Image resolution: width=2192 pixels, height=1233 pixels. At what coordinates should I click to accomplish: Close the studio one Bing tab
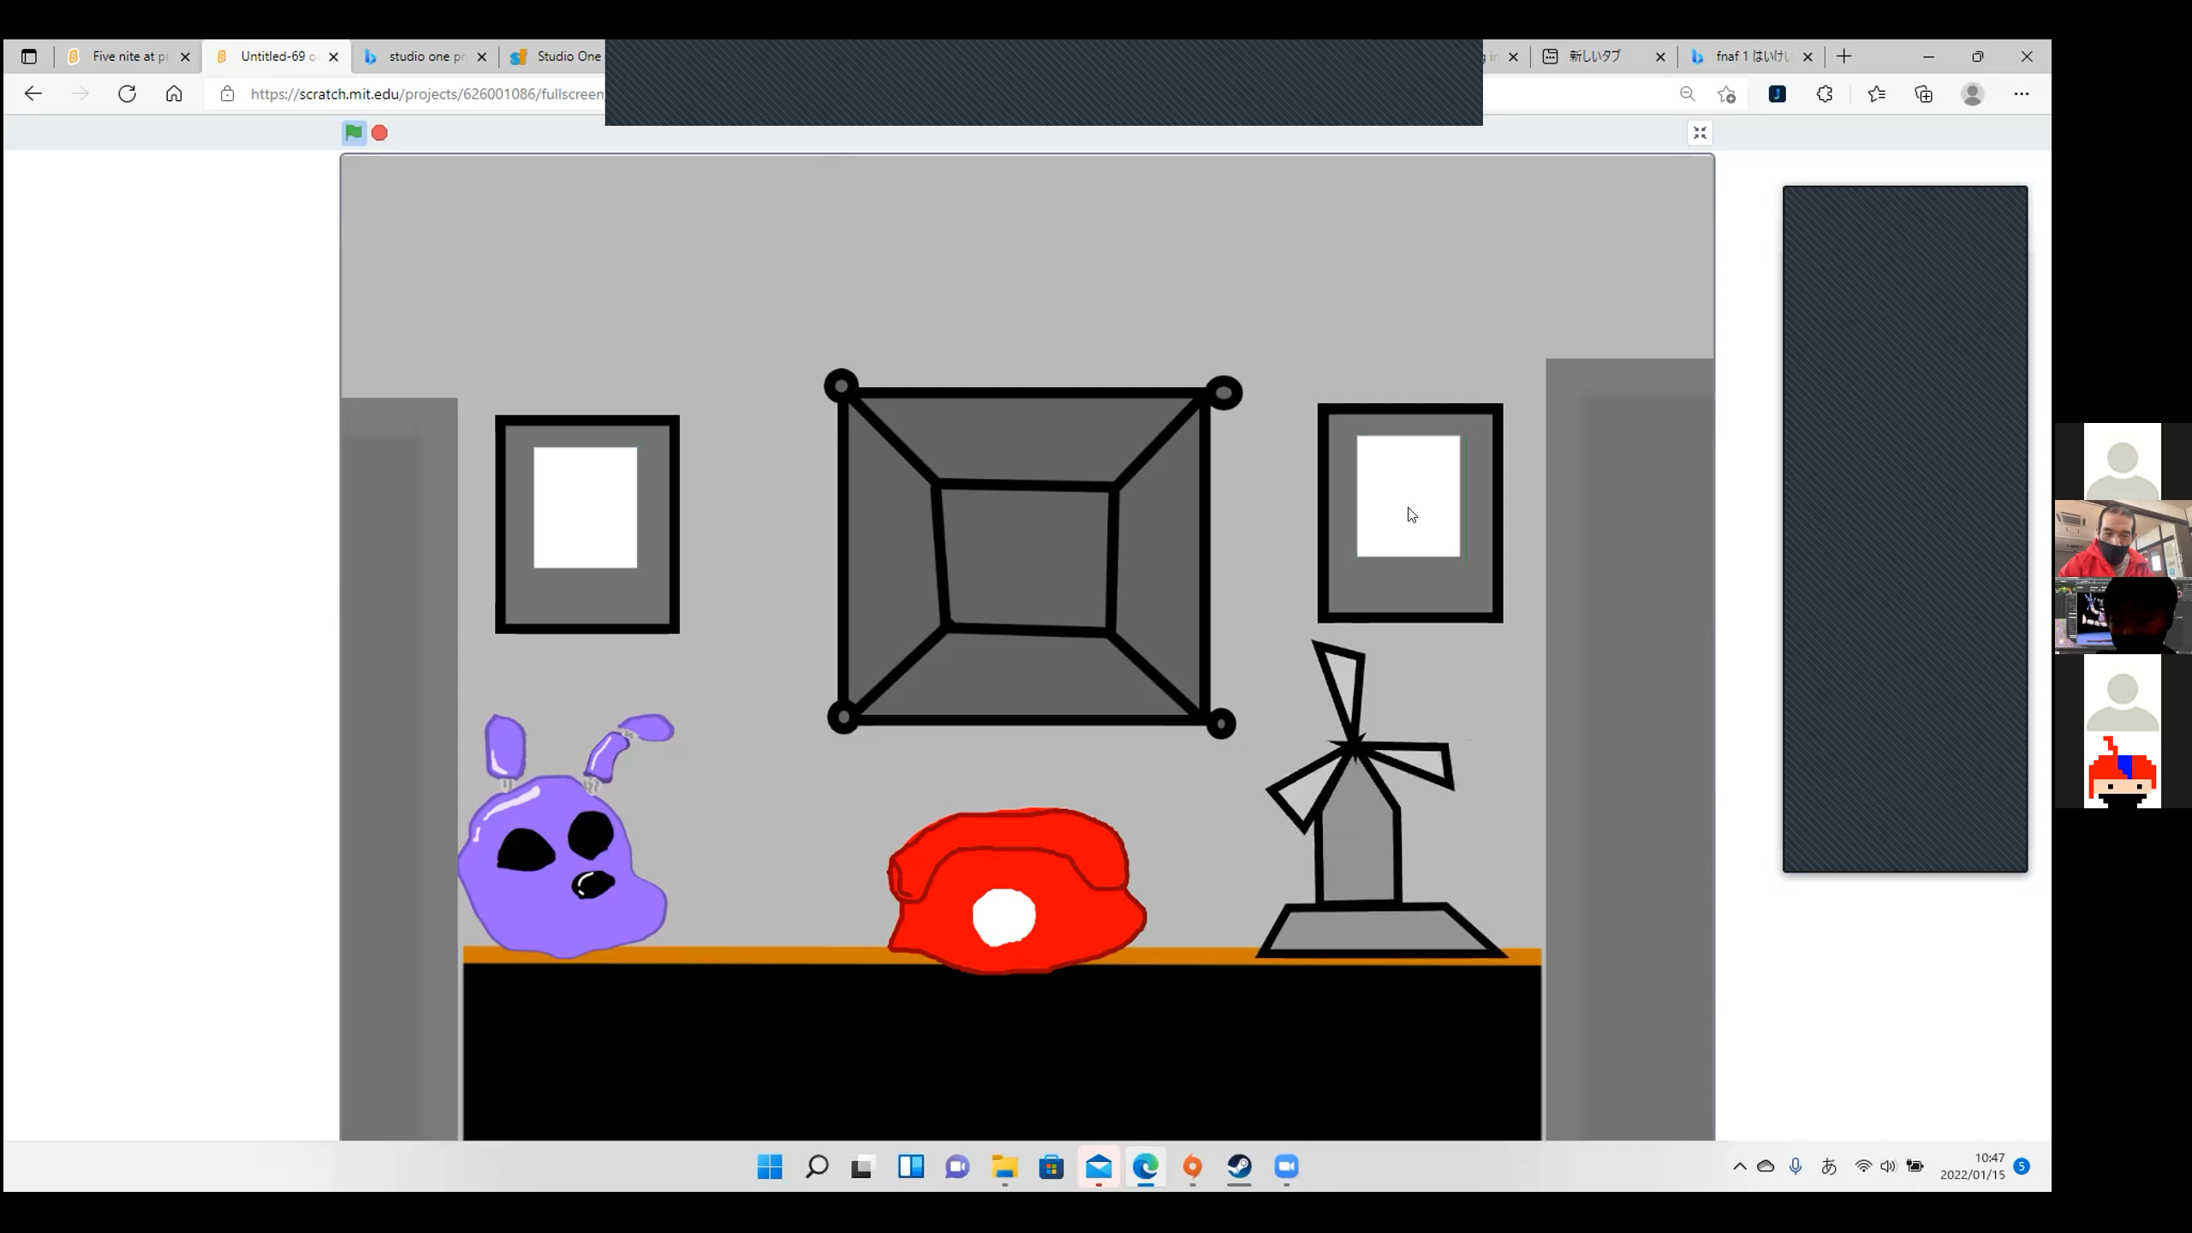pyautogui.click(x=482, y=57)
